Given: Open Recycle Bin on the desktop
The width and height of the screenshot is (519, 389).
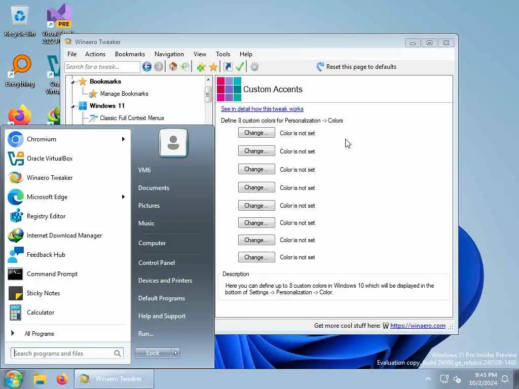Looking at the screenshot, I should (20, 21).
